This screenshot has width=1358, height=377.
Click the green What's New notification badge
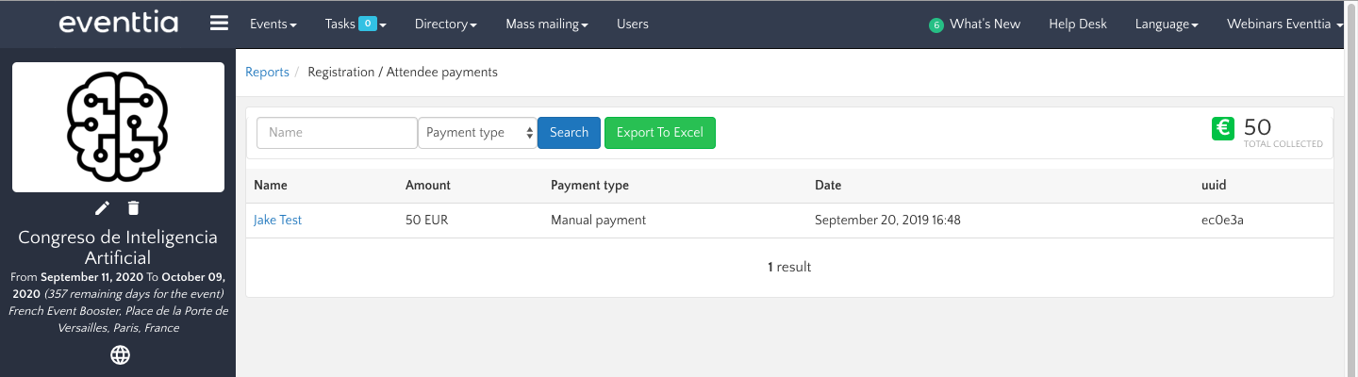[936, 25]
